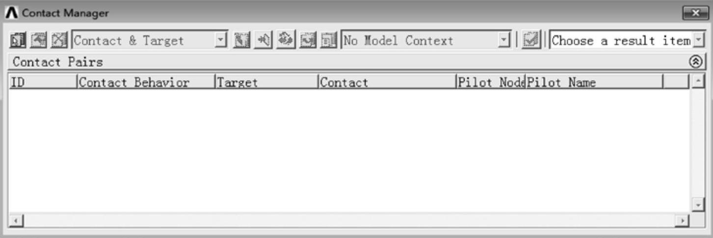Click the plot elements icon after Contact & Target
713x238 pixels.
point(241,40)
